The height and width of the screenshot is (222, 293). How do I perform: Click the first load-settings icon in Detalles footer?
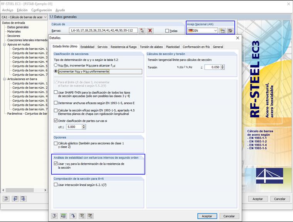pos(82,216)
